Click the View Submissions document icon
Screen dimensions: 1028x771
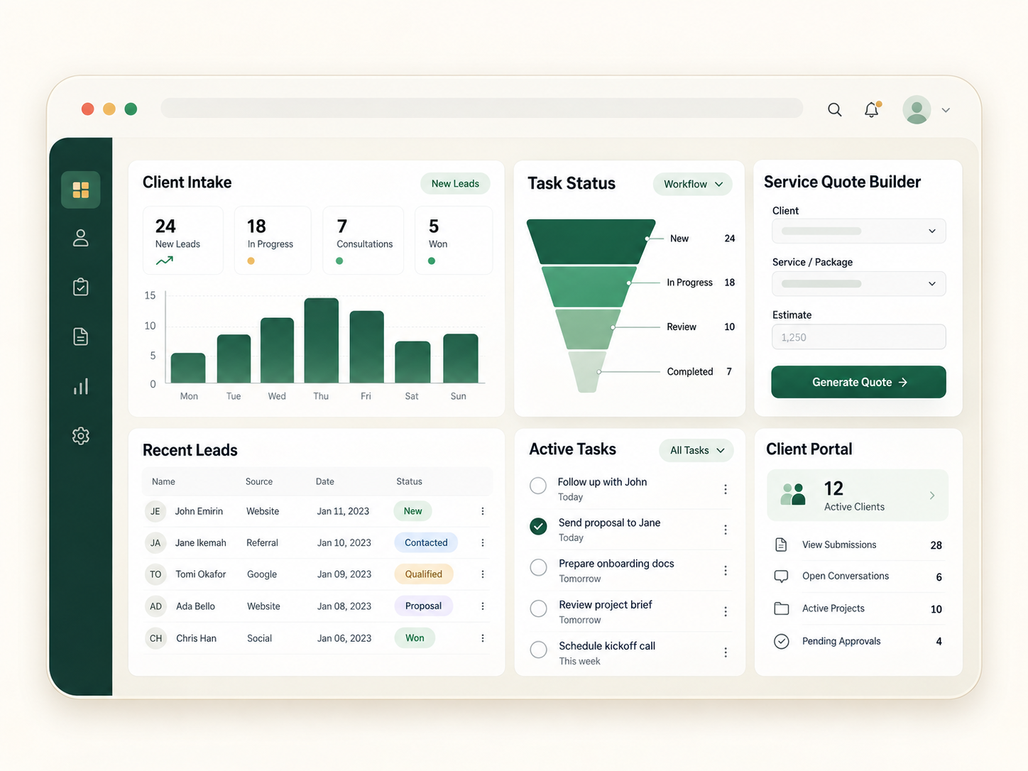coord(781,545)
